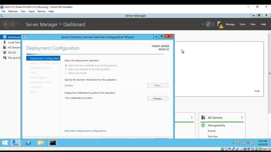Open the Server Manager Help menu
The image size is (271, 152).
(263, 24)
